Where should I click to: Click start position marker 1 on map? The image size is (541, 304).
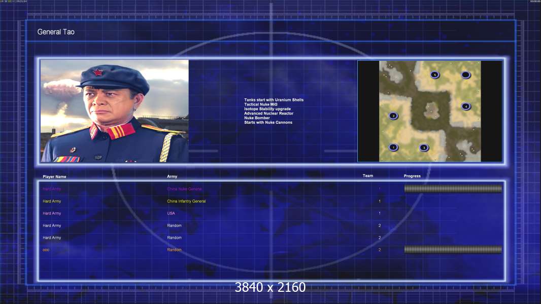[x=393, y=147]
